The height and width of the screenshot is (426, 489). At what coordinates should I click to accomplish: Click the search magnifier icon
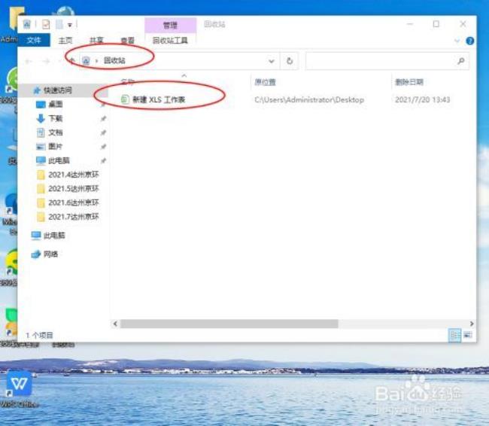coord(460,61)
